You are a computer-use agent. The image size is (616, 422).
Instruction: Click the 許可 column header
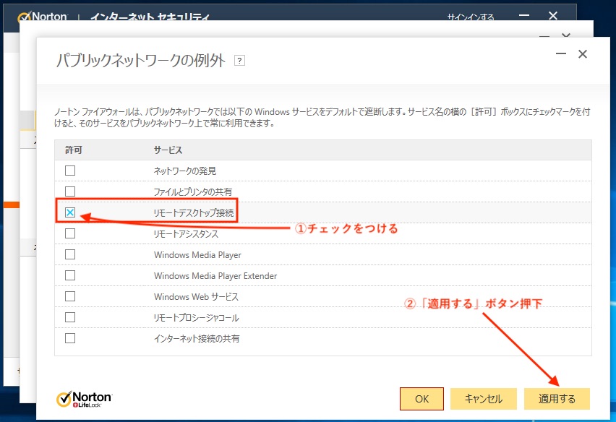pos(74,150)
